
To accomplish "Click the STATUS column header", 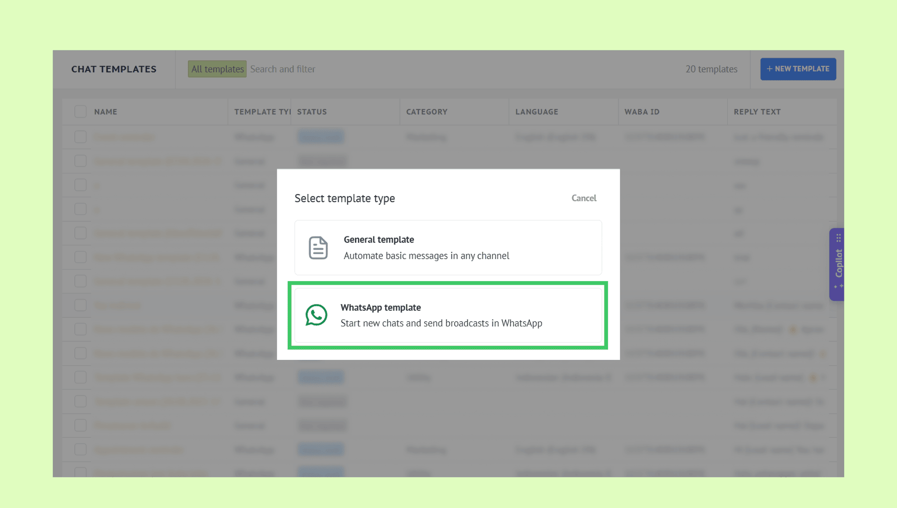I will pos(312,112).
